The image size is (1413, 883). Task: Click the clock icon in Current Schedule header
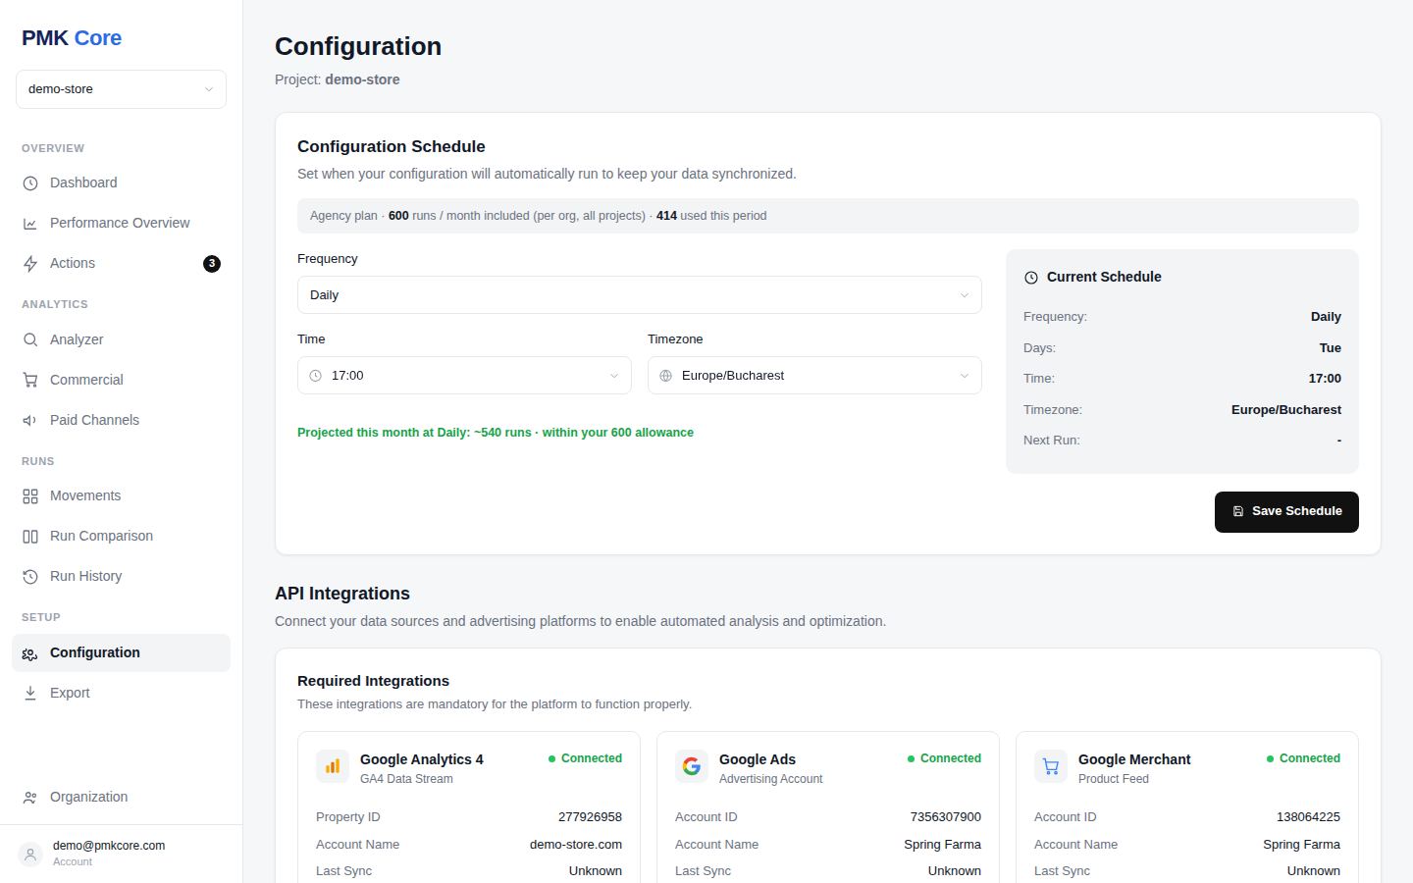[1031, 278]
